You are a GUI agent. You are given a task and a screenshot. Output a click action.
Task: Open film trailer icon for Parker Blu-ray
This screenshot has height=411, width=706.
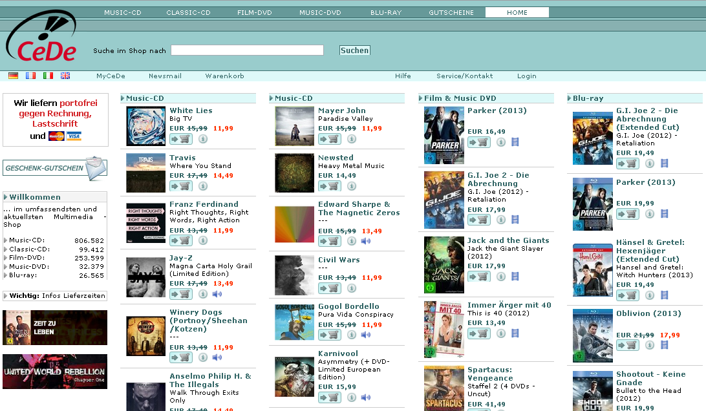[x=664, y=214]
